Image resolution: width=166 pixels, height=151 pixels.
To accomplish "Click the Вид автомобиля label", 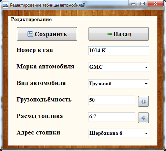I will (41, 83).
